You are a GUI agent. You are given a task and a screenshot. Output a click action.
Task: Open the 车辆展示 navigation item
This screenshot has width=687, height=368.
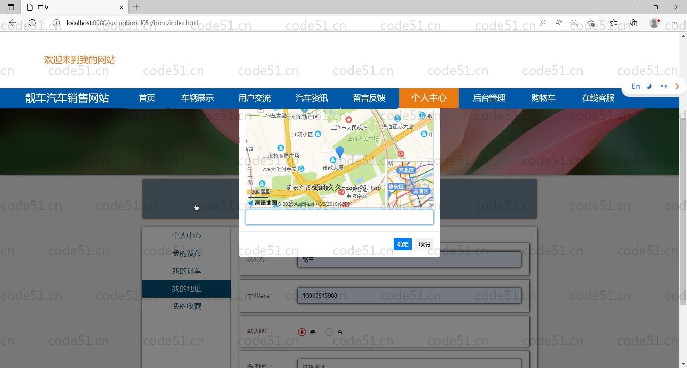[x=198, y=98]
